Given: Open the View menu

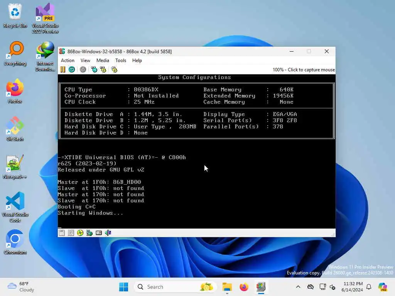Looking at the screenshot, I should (85, 61).
